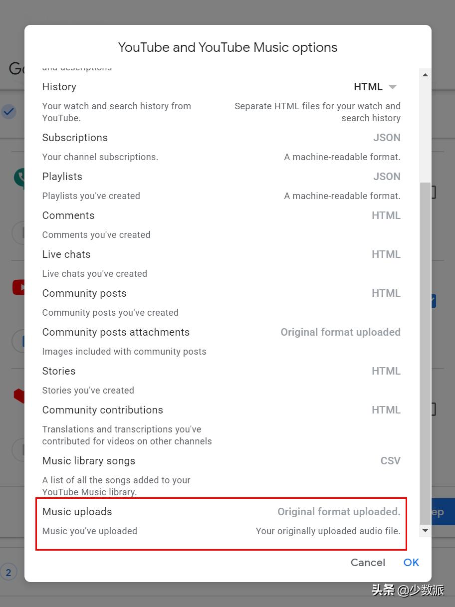Click the Music library songs CSV format
The width and height of the screenshot is (455, 607).
(x=390, y=461)
